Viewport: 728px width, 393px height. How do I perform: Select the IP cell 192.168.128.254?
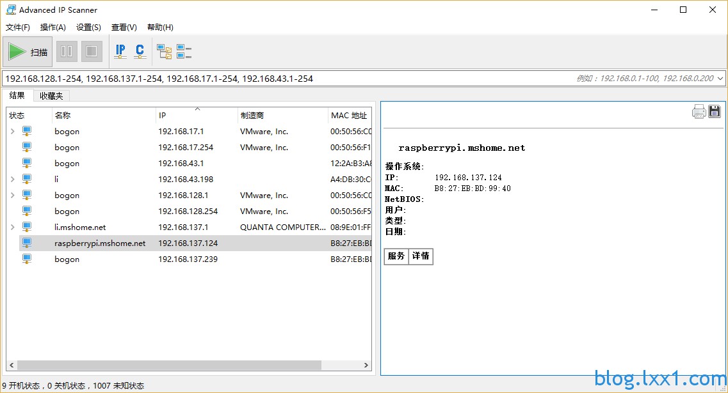pos(188,212)
